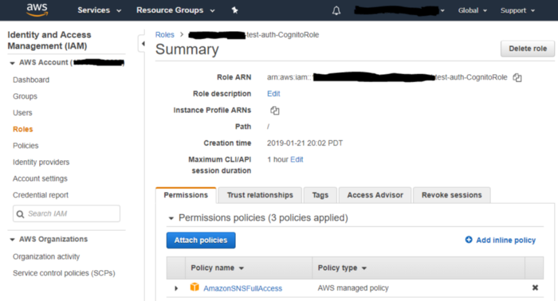Open the Support dropdown menu
The image size is (558, 301).
(517, 10)
